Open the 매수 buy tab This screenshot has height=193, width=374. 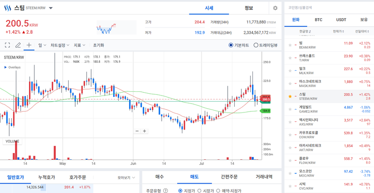159,177
